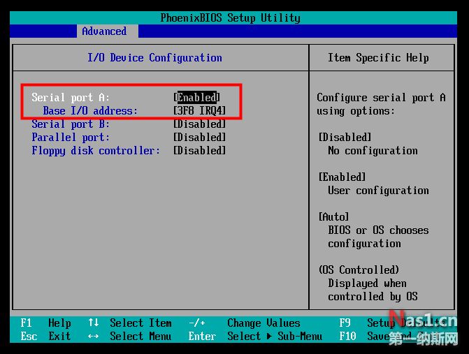Click 'controlled by OS' help text
Viewport: 469px width, 354px height.
[x=373, y=296]
